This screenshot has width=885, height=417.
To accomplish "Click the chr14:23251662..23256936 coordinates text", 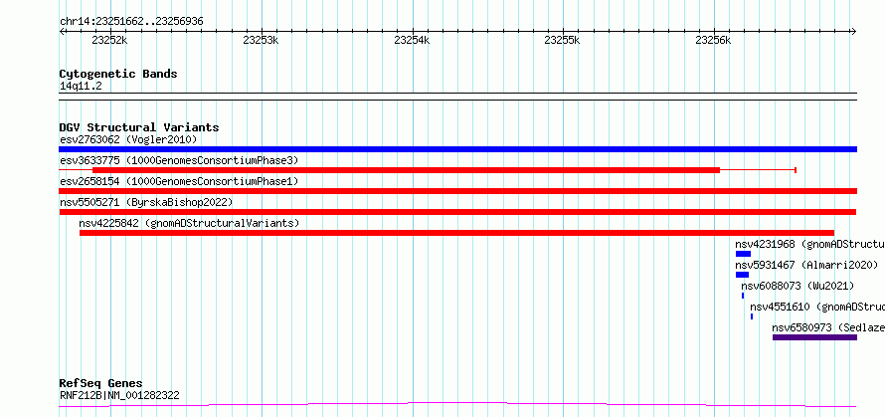I will coord(131,22).
